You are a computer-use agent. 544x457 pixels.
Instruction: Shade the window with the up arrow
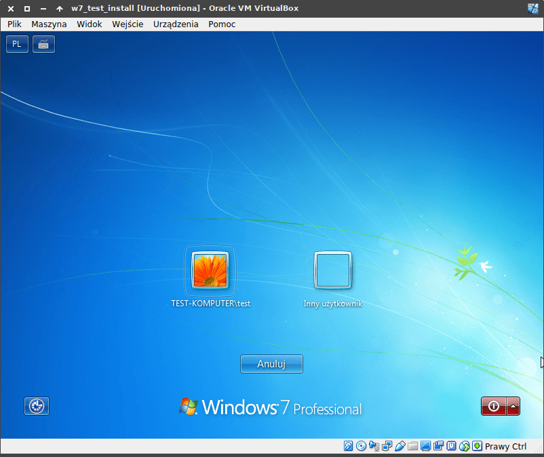[x=59, y=9]
